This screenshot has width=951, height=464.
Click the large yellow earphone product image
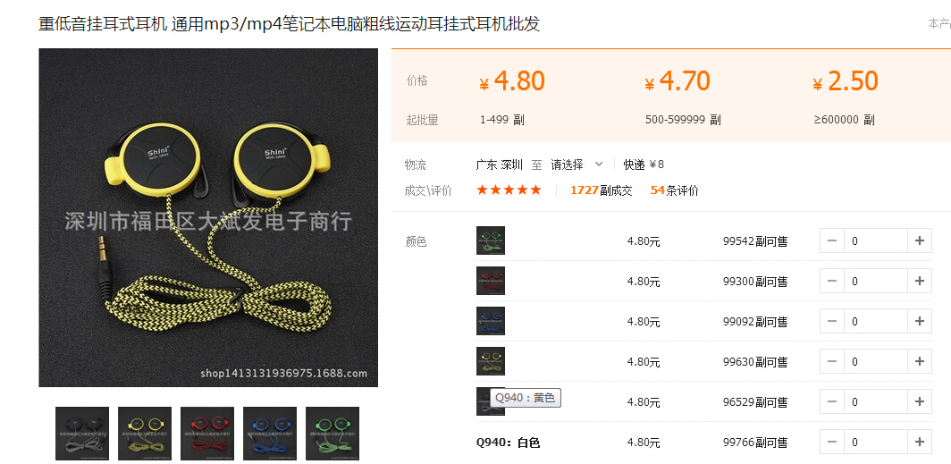click(208, 218)
